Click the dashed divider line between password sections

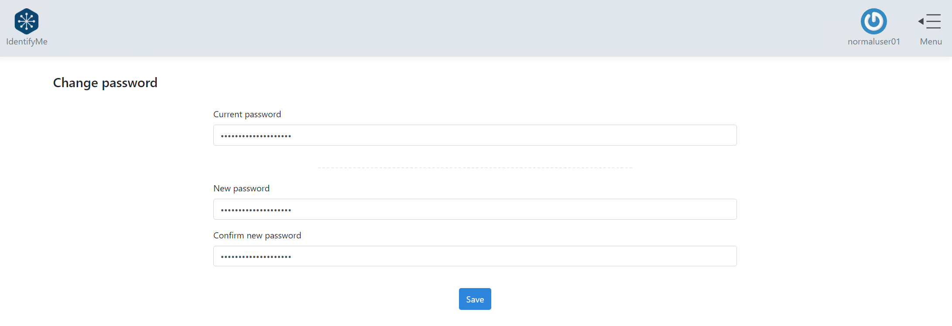click(475, 168)
